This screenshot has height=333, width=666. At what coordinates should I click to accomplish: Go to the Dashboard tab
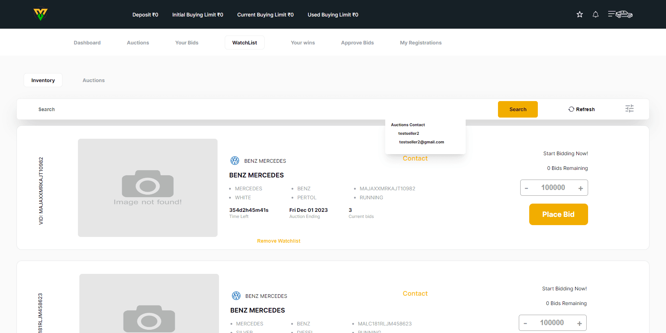(x=87, y=43)
